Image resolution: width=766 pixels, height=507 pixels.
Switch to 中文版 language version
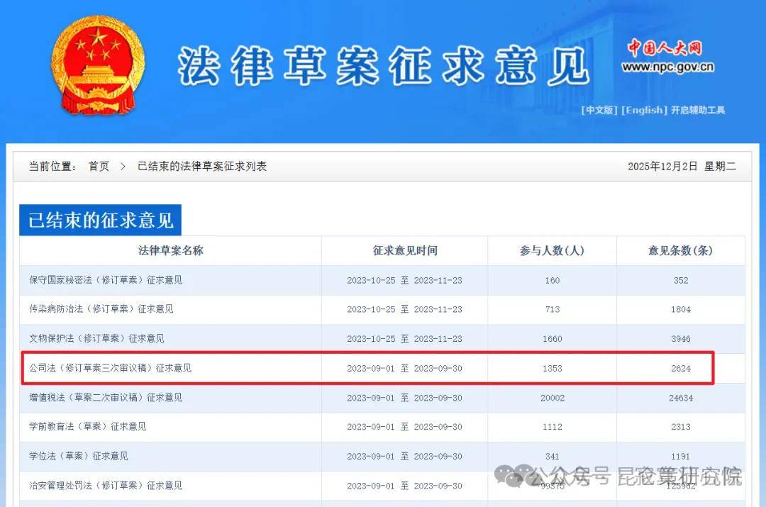point(599,110)
